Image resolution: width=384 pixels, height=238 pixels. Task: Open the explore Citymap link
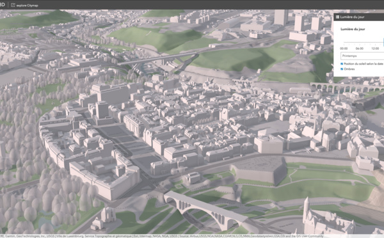pyautogui.click(x=27, y=5)
